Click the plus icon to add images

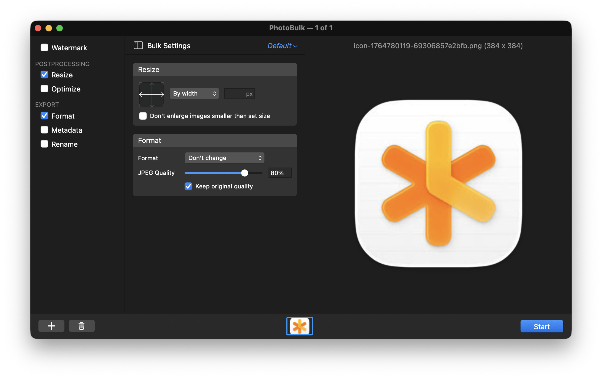(x=51, y=326)
